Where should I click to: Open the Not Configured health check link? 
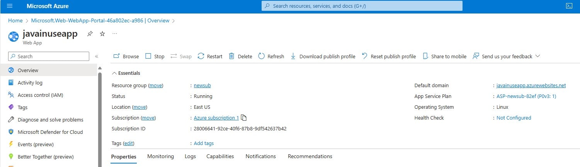514,118
